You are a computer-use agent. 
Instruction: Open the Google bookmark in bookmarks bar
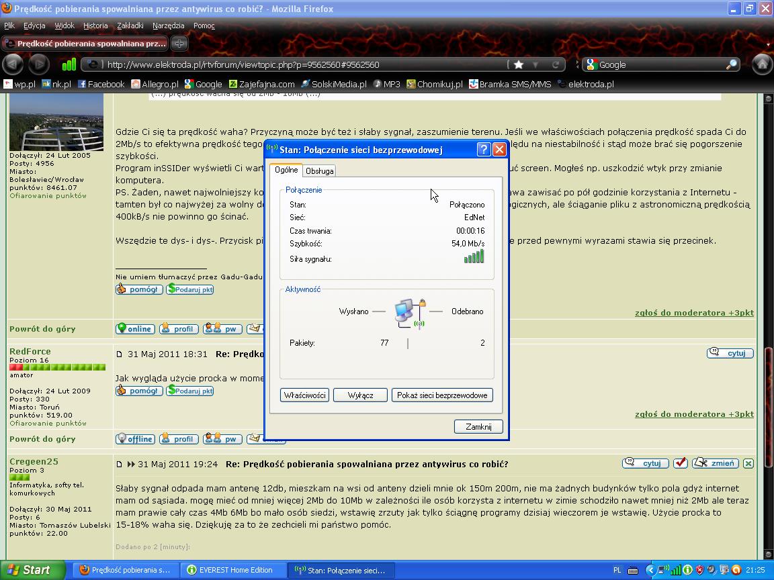coord(204,85)
